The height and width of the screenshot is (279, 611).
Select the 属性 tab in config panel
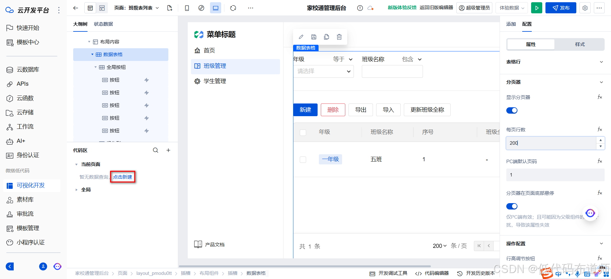pos(531,44)
